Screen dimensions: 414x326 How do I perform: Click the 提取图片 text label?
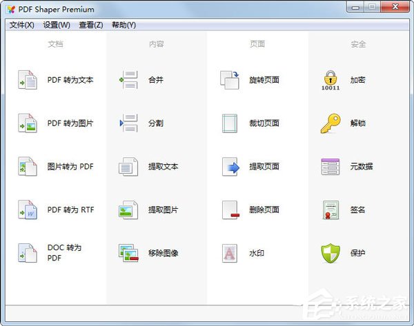[163, 210]
